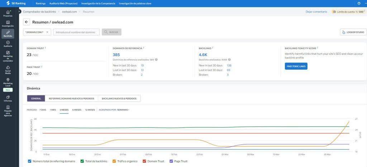Image resolution: width=367 pixels, height=167 pixels.
Task: Open the 19 new referring domains link
Action: [142, 65]
